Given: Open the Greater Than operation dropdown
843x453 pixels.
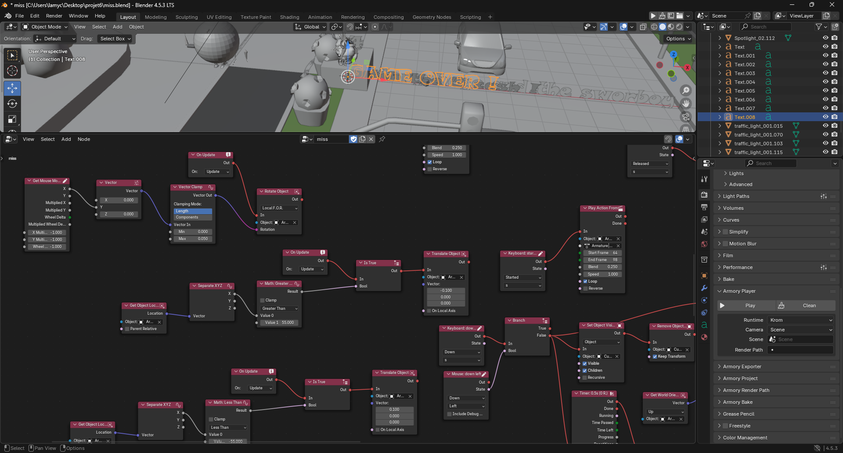Looking at the screenshot, I should click(x=279, y=309).
